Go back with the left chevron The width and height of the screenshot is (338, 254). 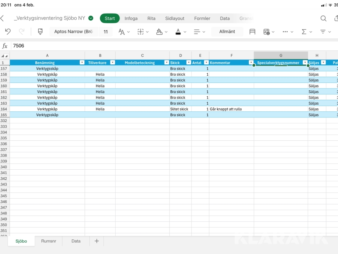[2, 18]
